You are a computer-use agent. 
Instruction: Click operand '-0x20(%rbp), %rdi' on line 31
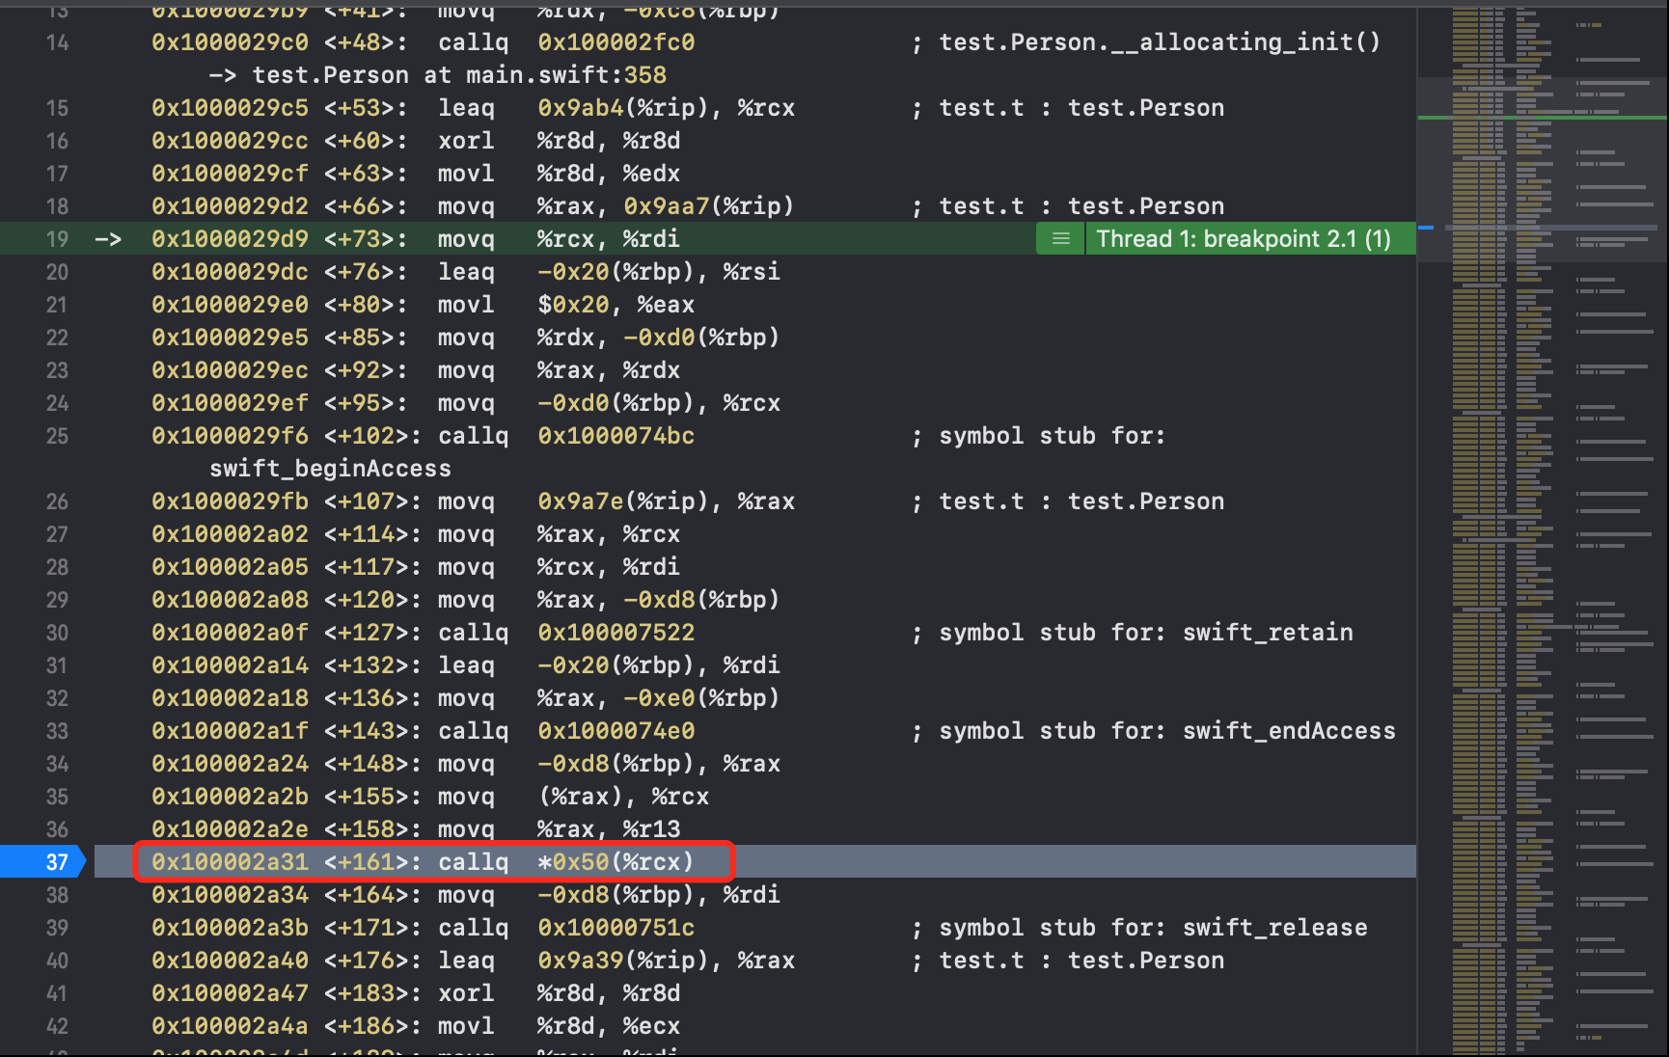coord(659,665)
